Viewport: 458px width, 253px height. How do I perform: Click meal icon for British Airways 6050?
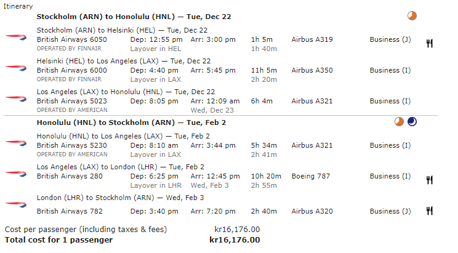(x=430, y=43)
